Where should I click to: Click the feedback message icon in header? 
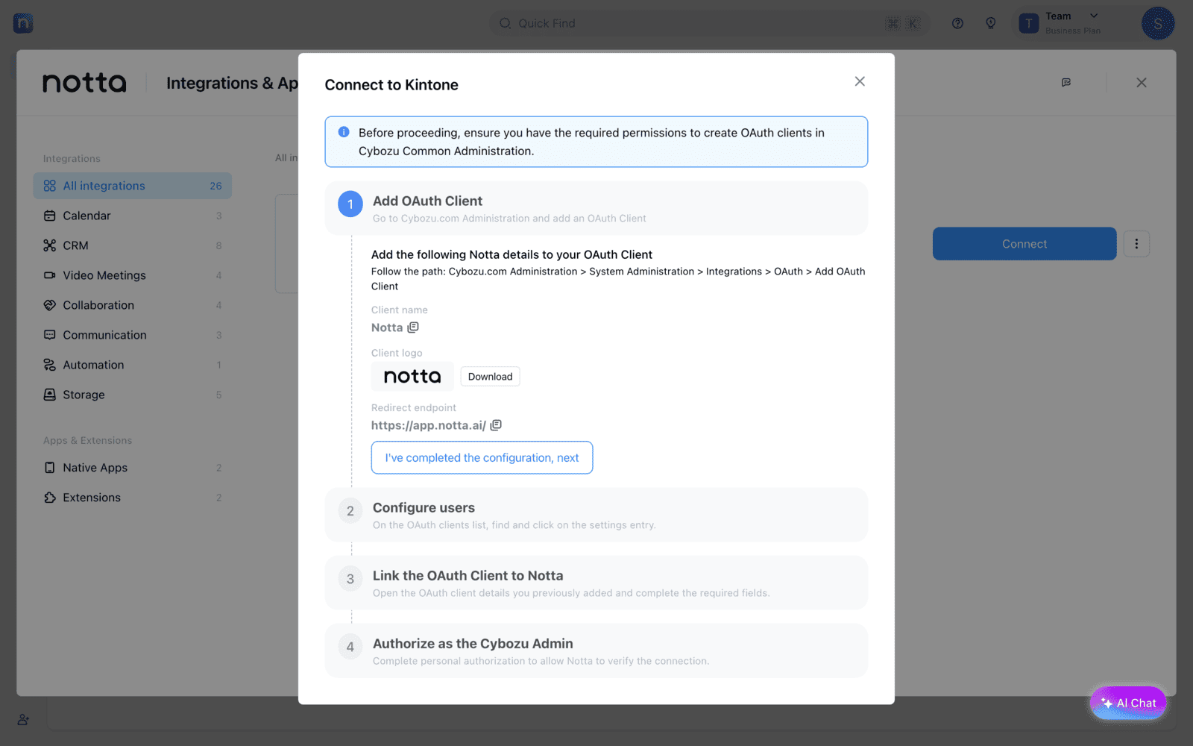pyautogui.click(x=1066, y=83)
